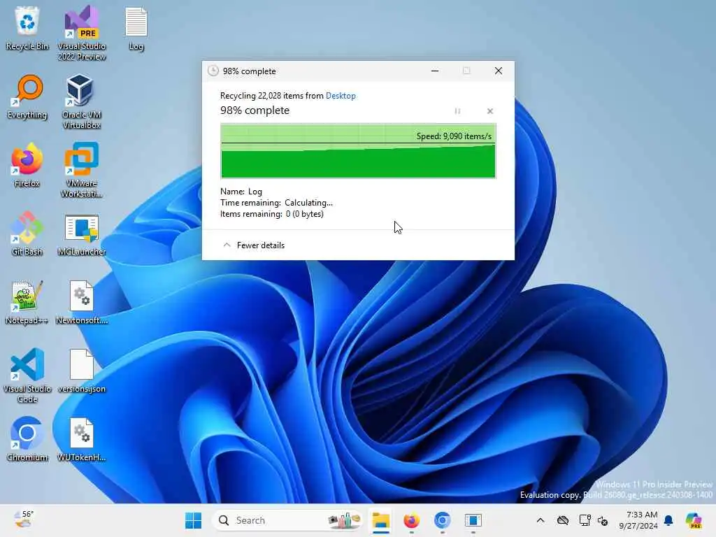Screen dimensions: 716x537
Task: Open the notification bell in the taskbar
Action: pyautogui.click(x=668, y=520)
